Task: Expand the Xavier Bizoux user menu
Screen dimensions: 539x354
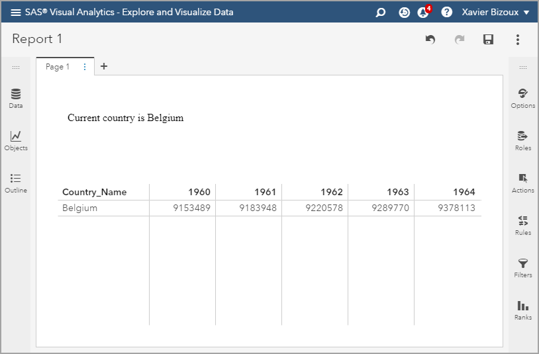Action: click(x=495, y=12)
